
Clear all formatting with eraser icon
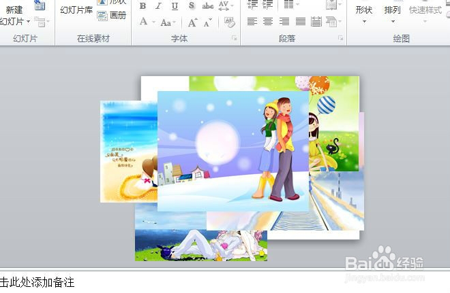(x=230, y=22)
